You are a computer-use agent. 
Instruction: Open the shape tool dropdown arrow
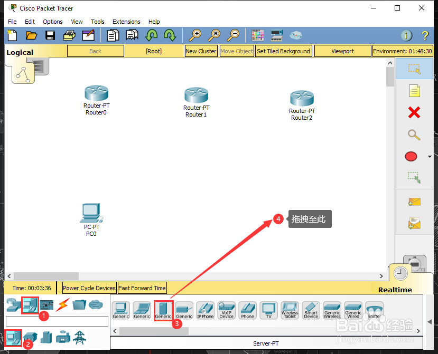coord(430,157)
